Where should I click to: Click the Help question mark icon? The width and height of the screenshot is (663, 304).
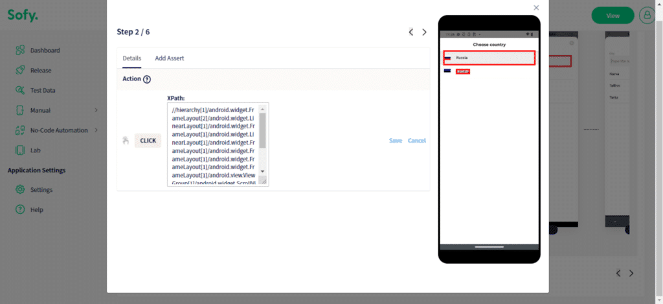[19, 210]
